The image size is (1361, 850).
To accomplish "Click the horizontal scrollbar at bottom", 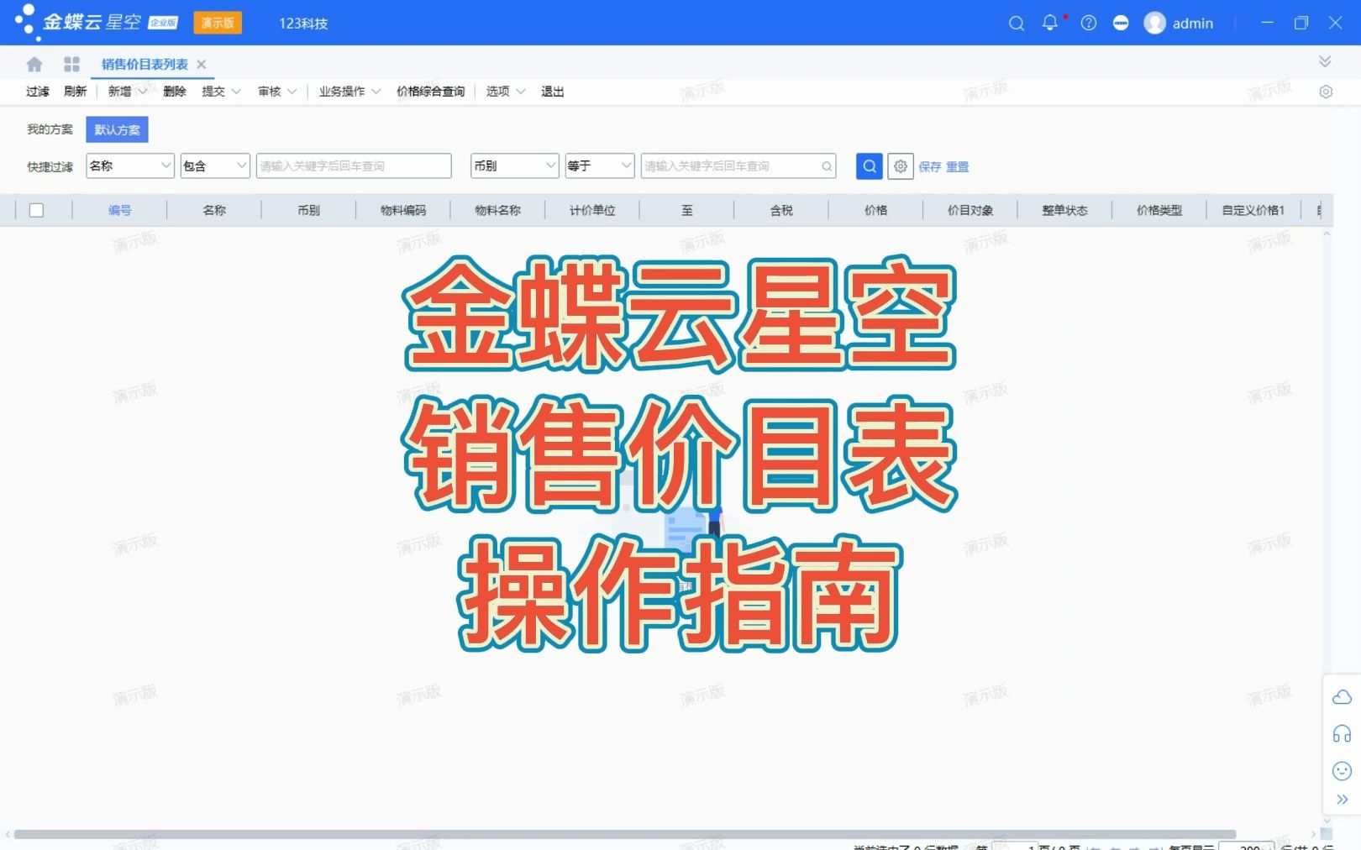I will coord(625,834).
